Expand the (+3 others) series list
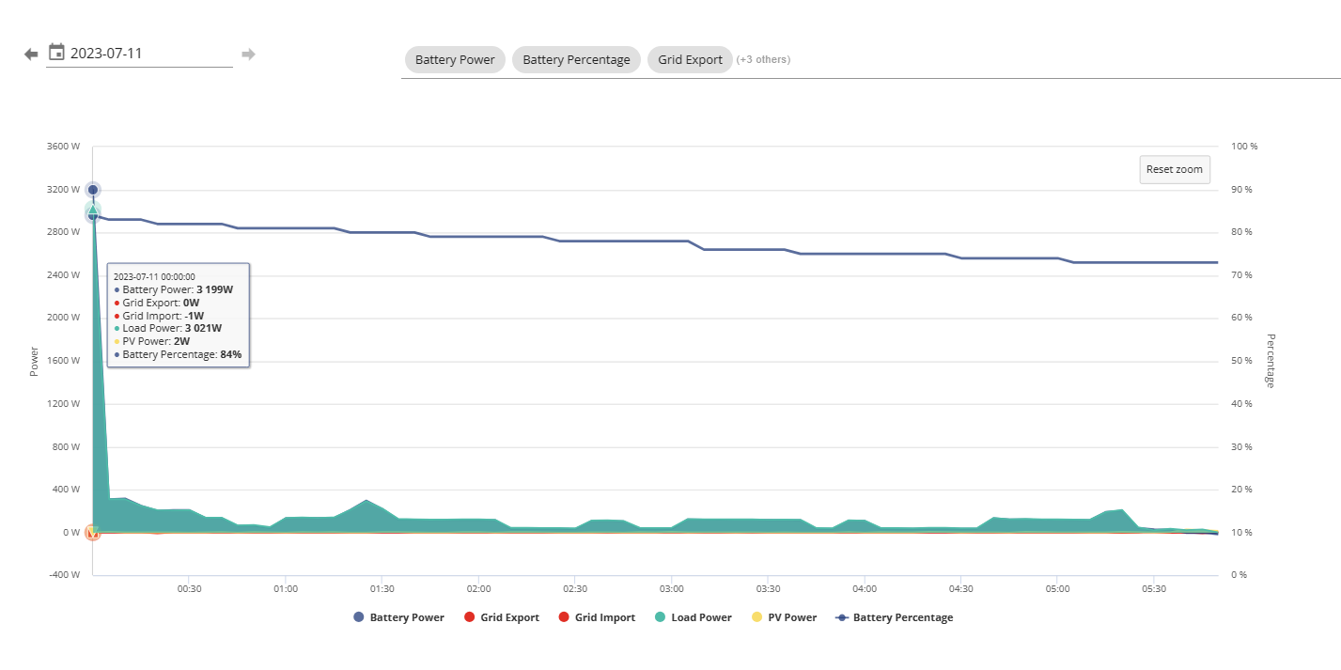The image size is (1341, 670). point(763,59)
